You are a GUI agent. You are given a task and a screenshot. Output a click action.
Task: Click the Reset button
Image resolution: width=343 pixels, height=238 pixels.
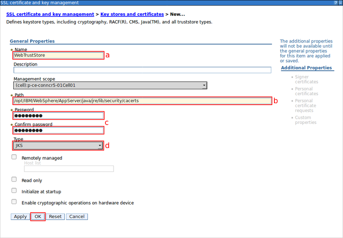[55, 217]
